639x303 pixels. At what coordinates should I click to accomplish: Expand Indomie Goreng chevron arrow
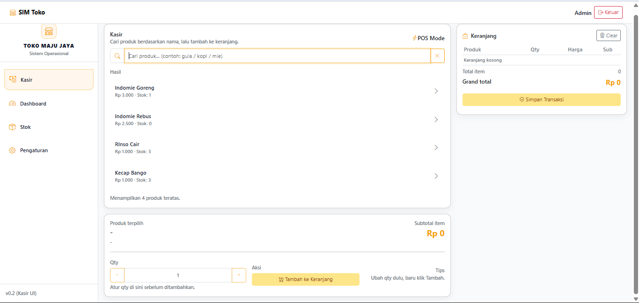tap(436, 91)
